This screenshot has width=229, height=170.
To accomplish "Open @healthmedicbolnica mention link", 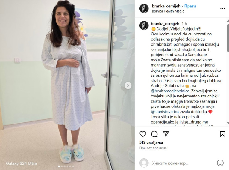I will [x=170, y=91].
